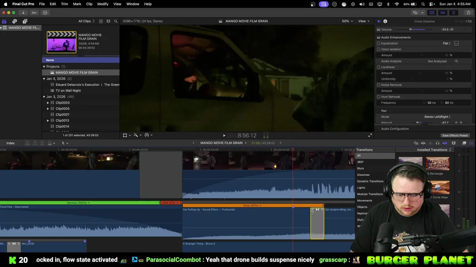The height and width of the screenshot is (267, 476).
Task: Click Save Effects Preset button
Action: pyautogui.click(x=455, y=135)
